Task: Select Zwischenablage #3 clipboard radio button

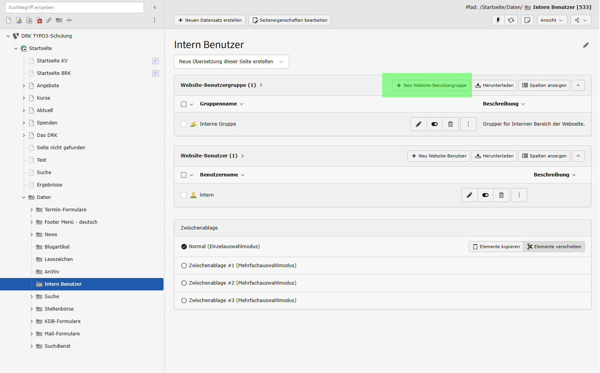Action: tap(184, 300)
